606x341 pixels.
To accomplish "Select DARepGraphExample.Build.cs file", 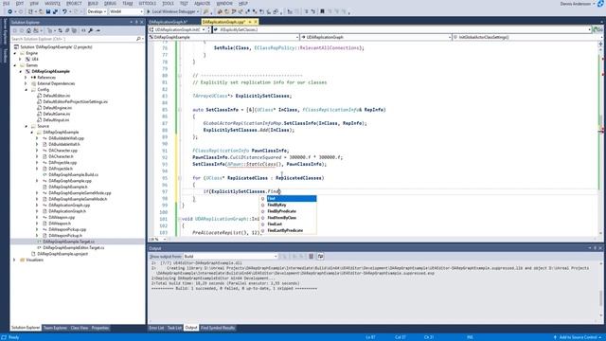I will (73, 174).
